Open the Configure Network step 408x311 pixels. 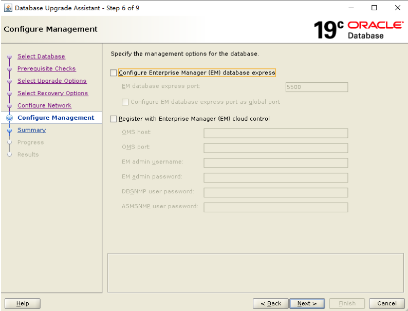45,105
